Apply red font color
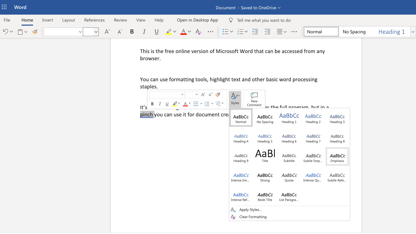 click(x=184, y=31)
